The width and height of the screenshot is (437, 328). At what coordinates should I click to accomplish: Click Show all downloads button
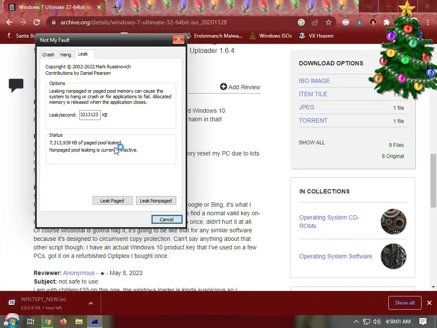click(405, 303)
